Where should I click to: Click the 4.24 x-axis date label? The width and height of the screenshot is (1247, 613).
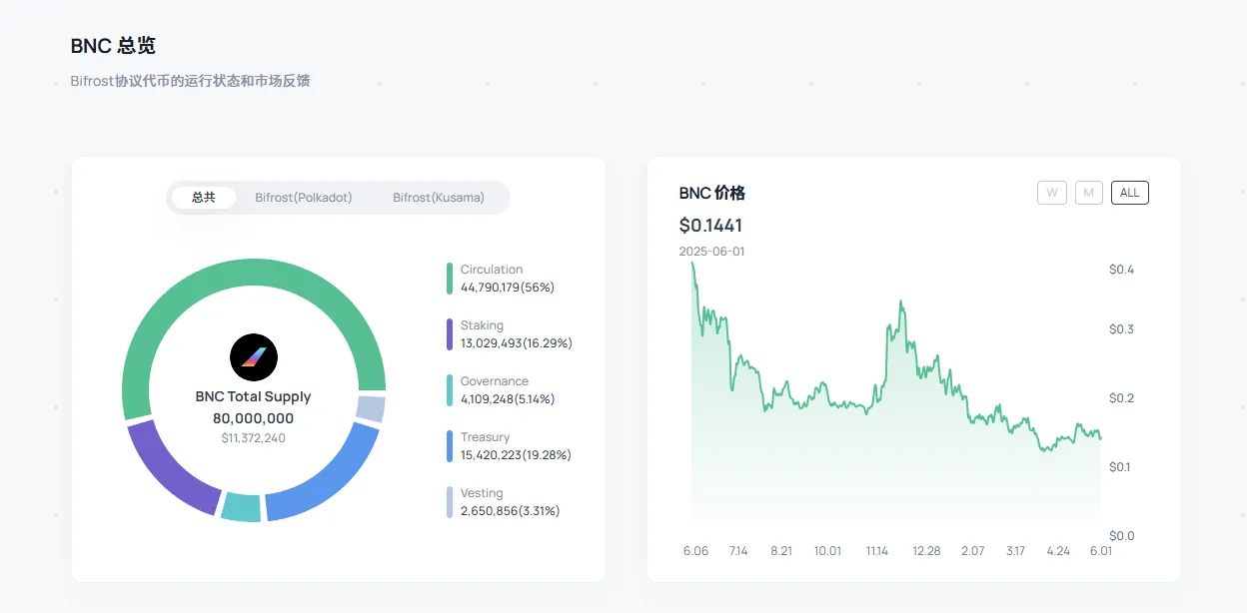tap(1058, 551)
